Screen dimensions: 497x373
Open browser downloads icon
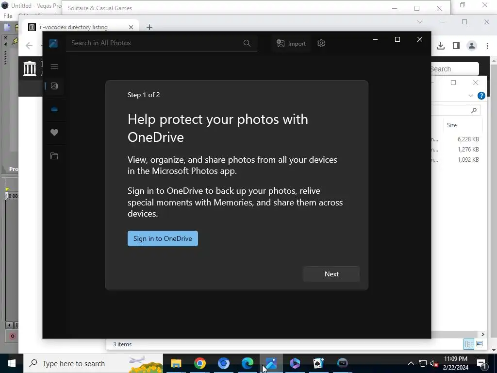(441, 46)
